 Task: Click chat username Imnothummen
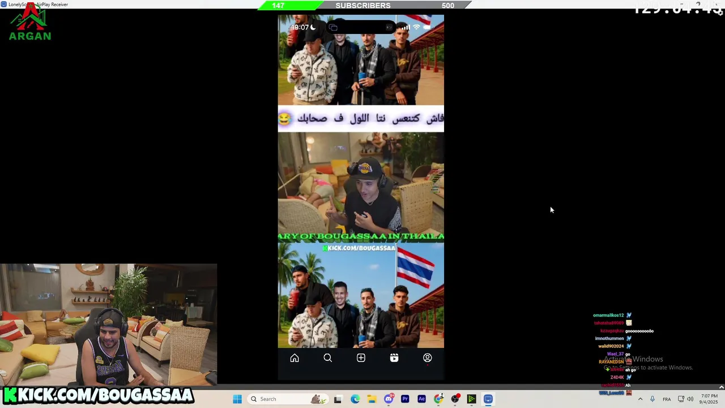[x=609, y=338]
